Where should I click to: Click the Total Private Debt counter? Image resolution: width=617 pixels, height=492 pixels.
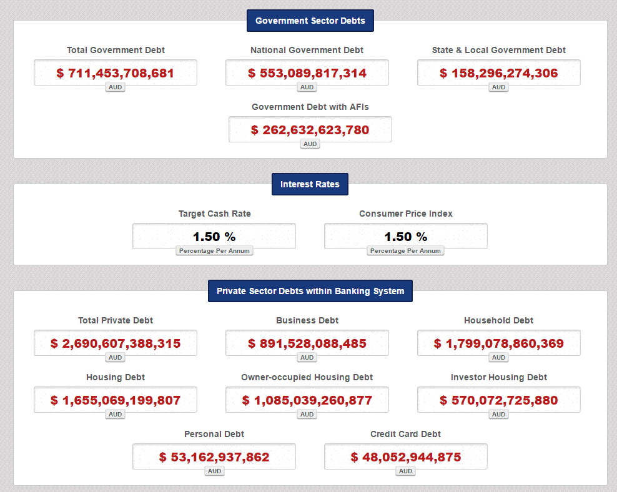pos(116,343)
